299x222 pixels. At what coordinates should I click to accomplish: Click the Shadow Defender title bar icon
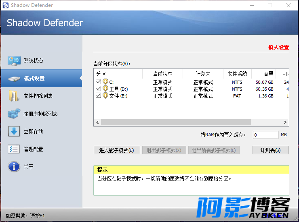click(6, 5)
